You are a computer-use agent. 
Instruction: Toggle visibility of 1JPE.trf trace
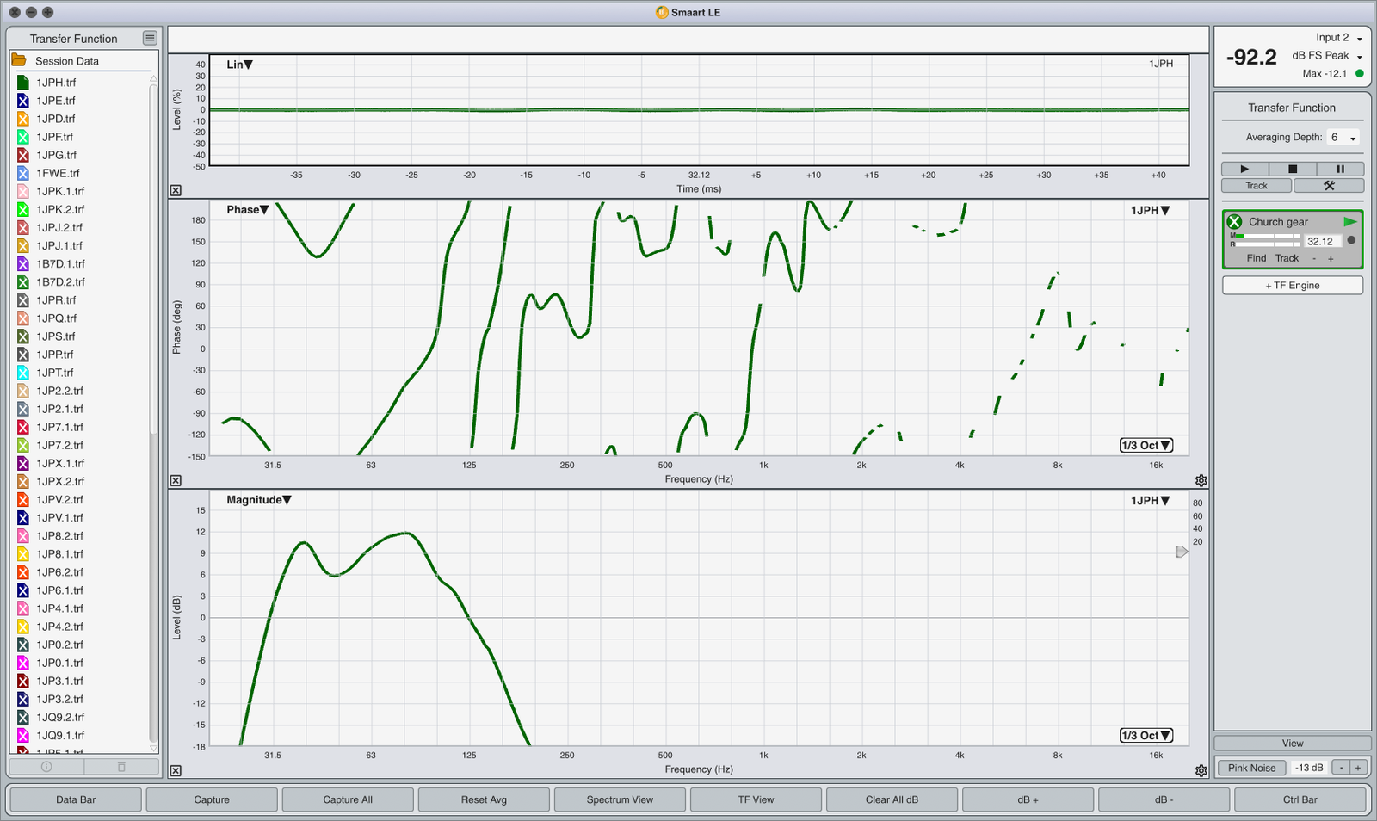(x=23, y=101)
